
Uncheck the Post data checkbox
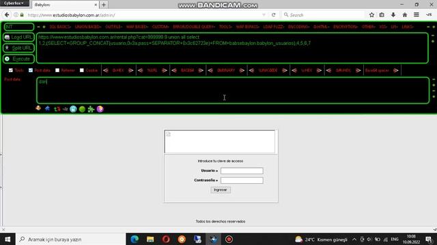click(31, 70)
